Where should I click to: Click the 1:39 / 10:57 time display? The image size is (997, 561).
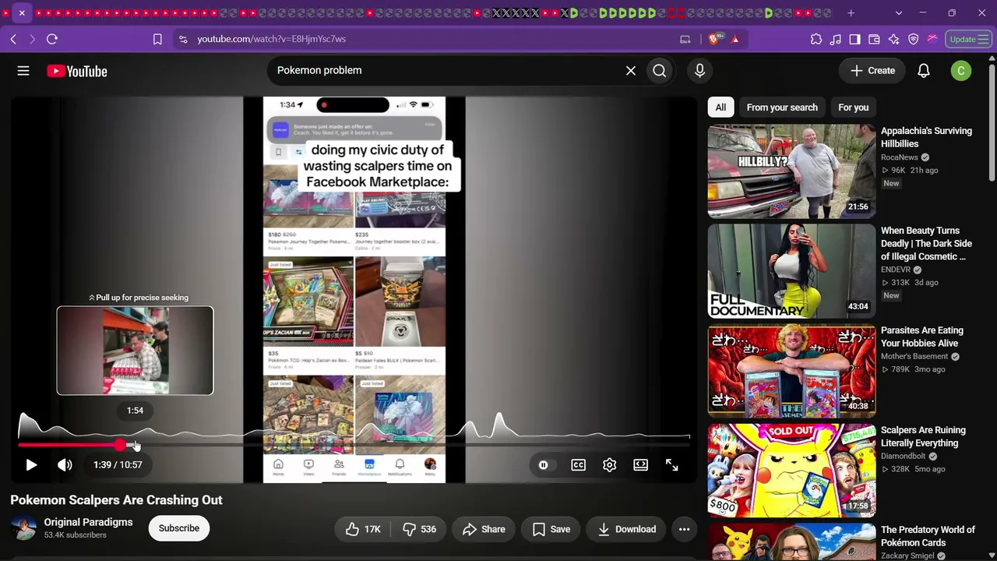[x=118, y=465]
